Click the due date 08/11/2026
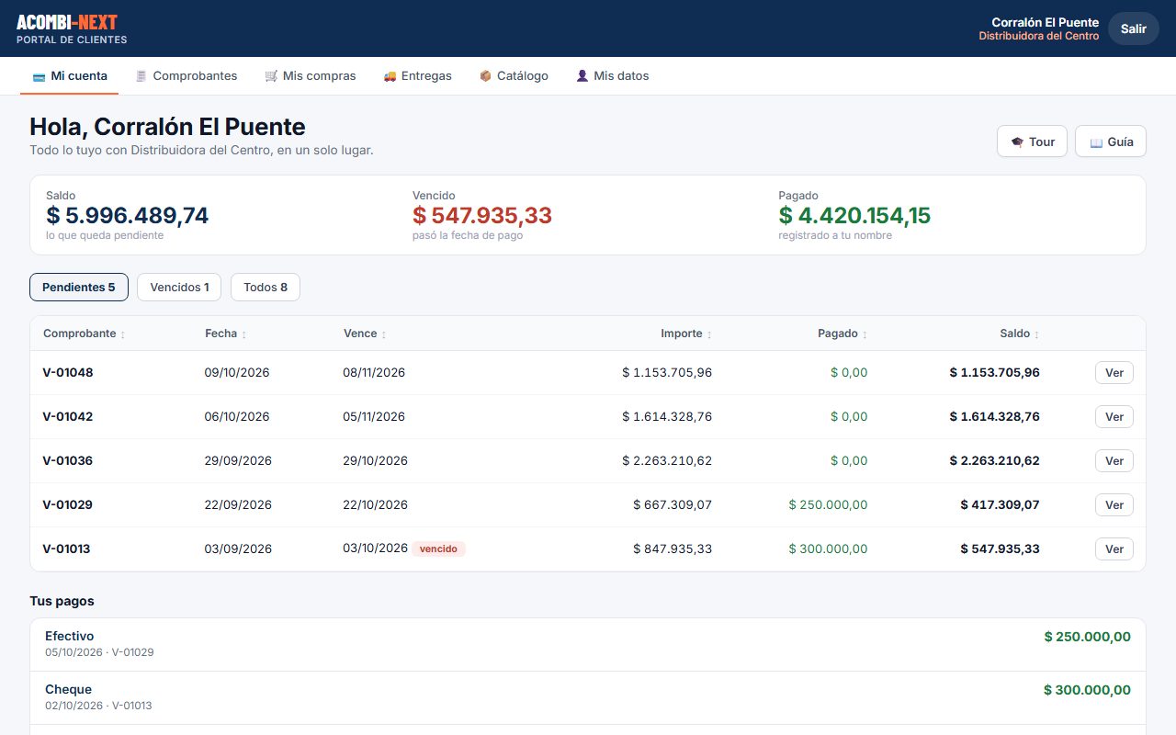Image resolution: width=1176 pixels, height=735 pixels. pyautogui.click(x=374, y=372)
